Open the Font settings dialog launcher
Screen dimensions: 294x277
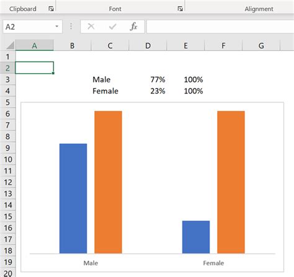tap(180, 9)
